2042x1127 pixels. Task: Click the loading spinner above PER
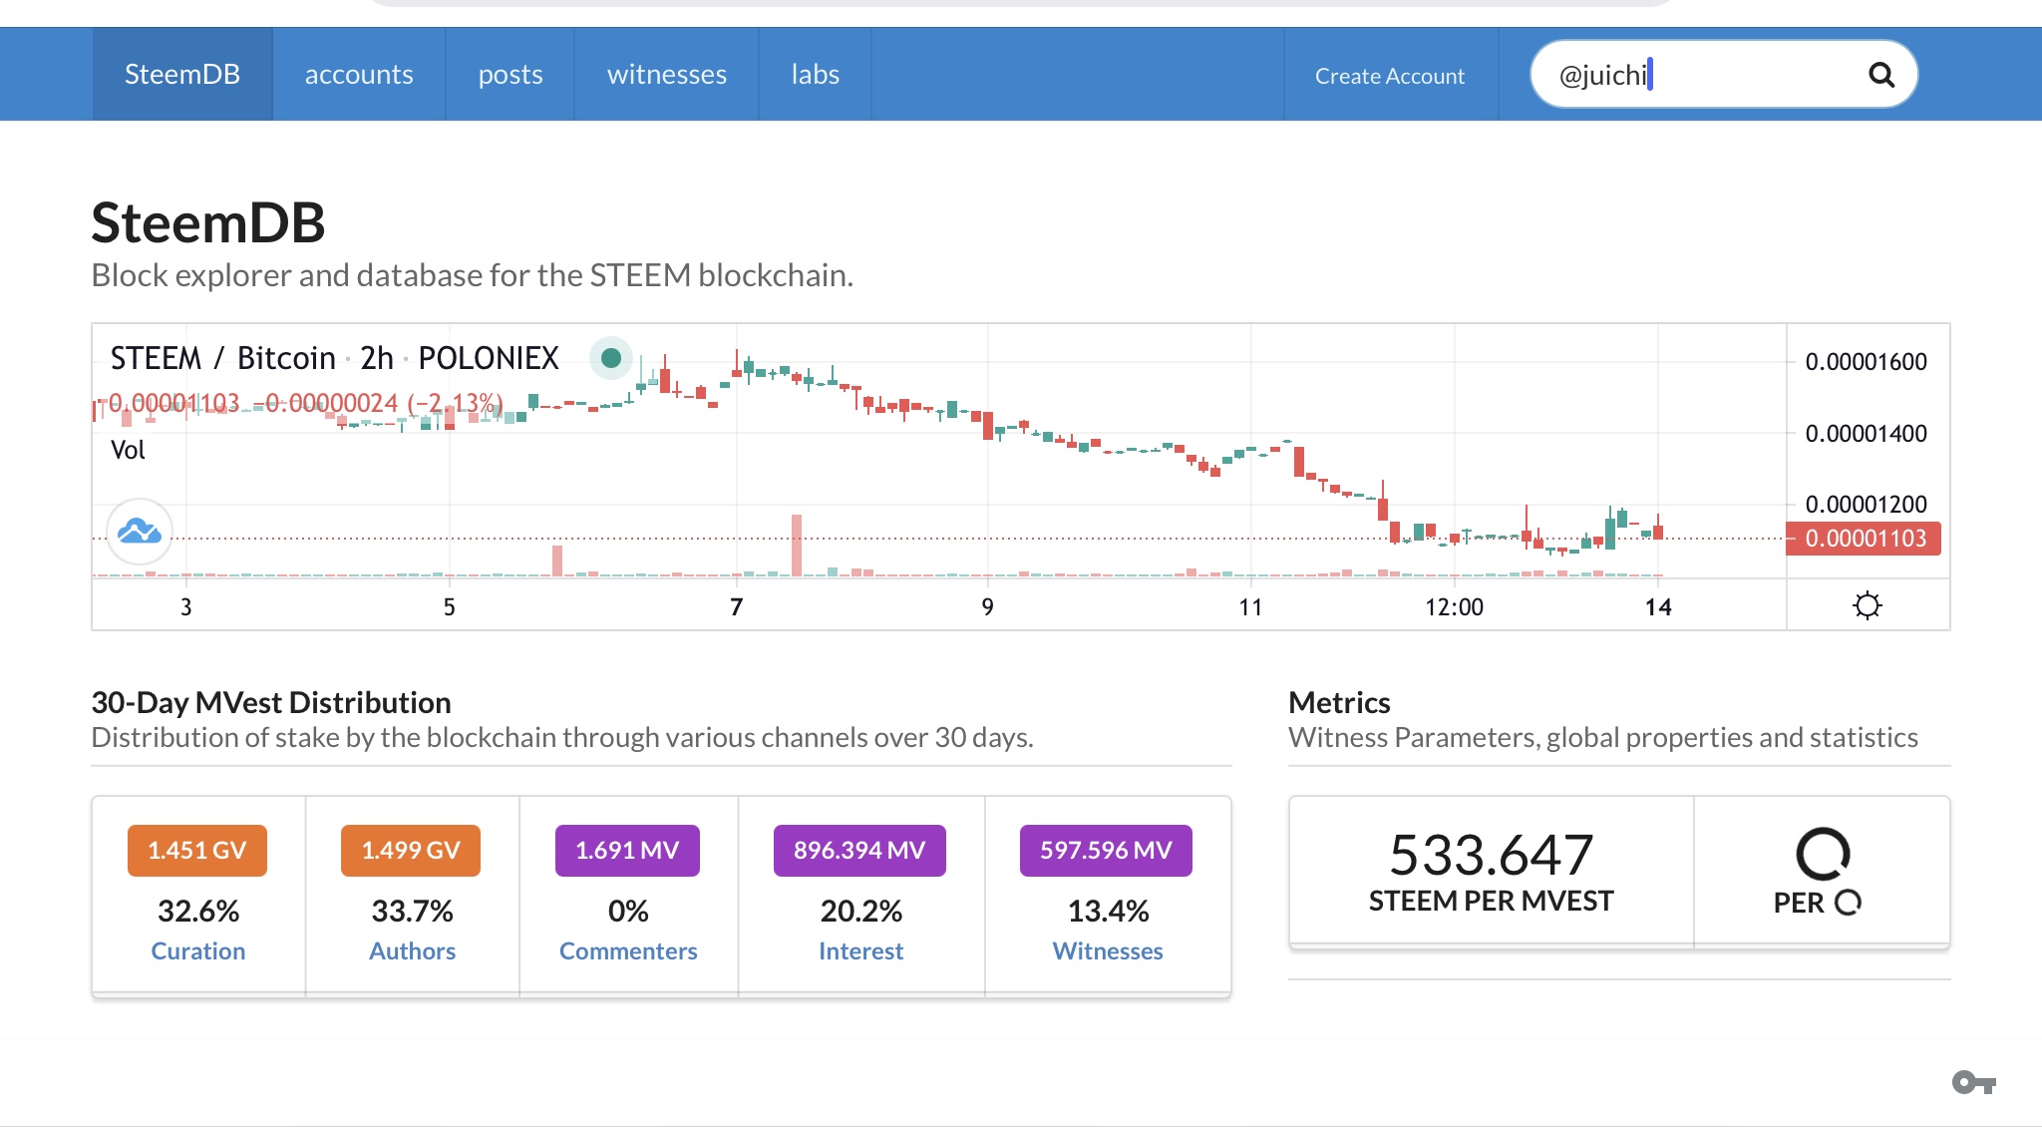[1823, 855]
